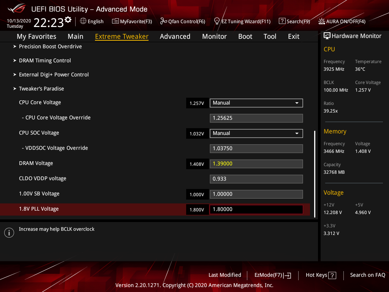Select the Extreme Tweaker tab
Screen dimensions: 389x292
[x=122, y=36]
